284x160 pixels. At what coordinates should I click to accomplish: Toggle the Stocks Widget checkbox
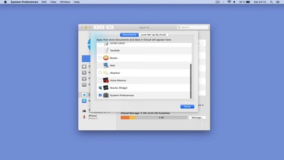(x=100, y=88)
